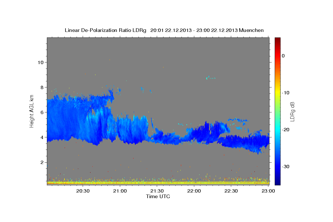Click the height tick label 2
The width and height of the screenshot is (333, 222).
tap(42, 162)
